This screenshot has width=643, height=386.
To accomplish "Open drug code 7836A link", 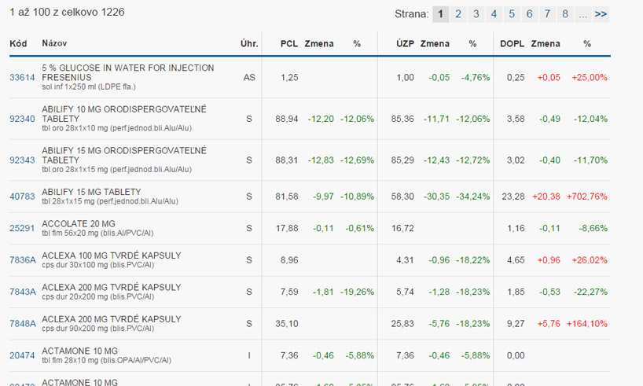I will point(23,260).
